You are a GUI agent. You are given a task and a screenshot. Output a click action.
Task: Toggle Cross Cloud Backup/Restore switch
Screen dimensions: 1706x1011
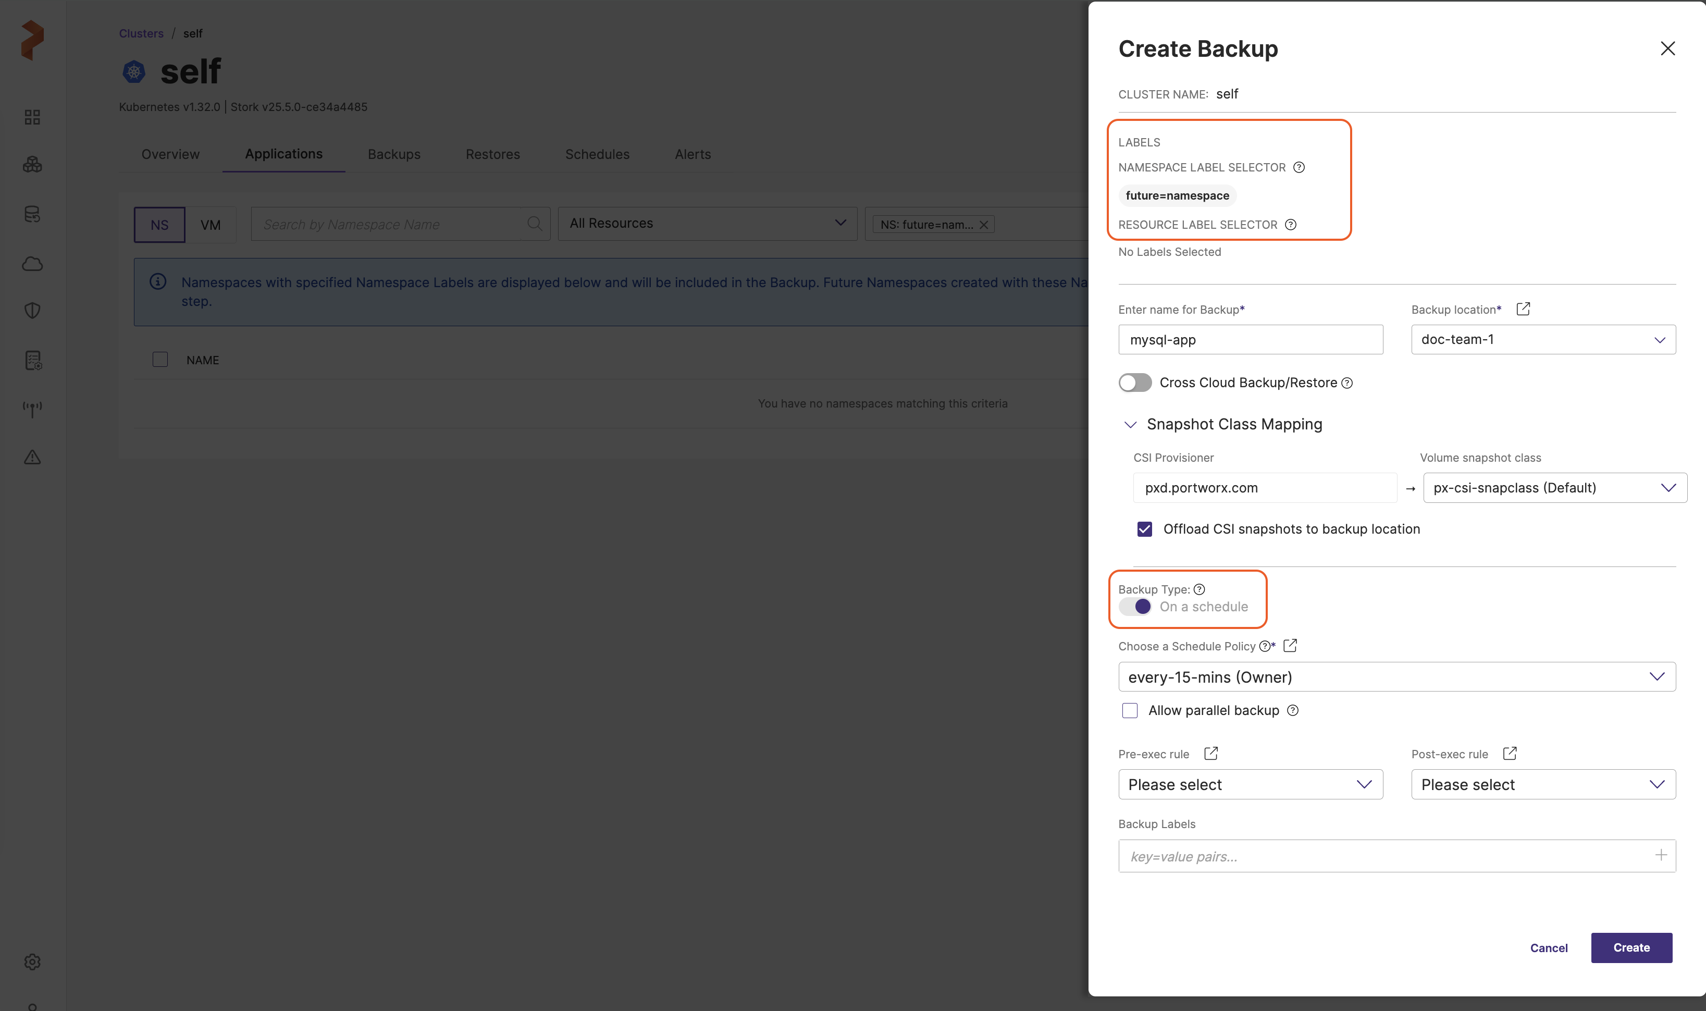(1134, 383)
